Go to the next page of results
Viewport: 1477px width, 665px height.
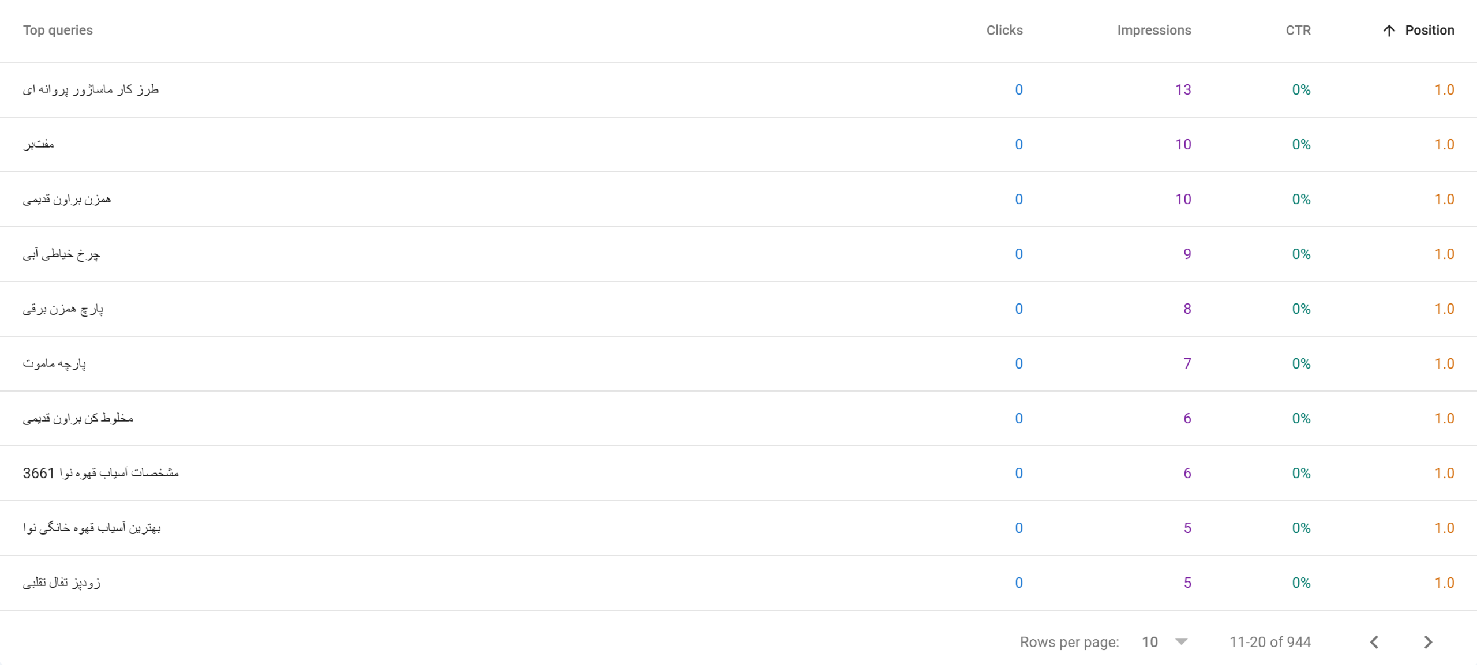1427,642
